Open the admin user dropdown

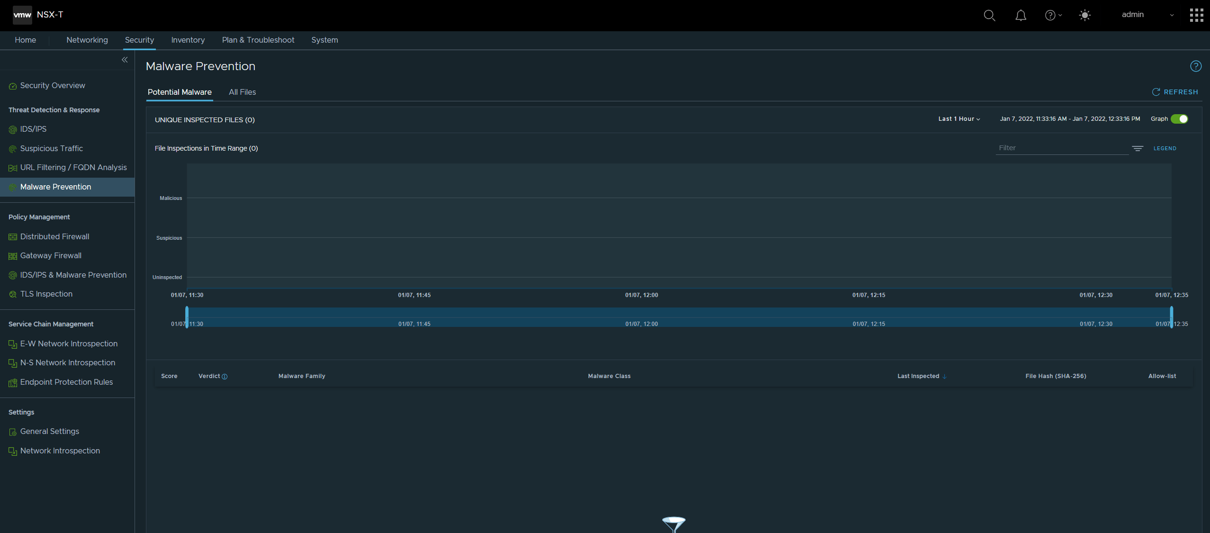click(1147, 15)
